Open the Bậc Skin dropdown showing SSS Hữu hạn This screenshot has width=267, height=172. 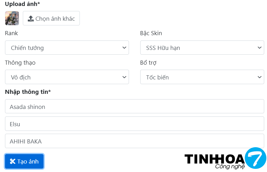point(202,48)
